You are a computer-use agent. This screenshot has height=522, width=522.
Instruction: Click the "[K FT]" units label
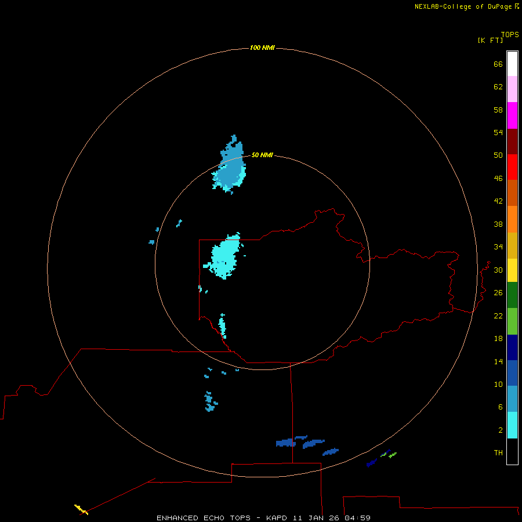coord(490,40)
